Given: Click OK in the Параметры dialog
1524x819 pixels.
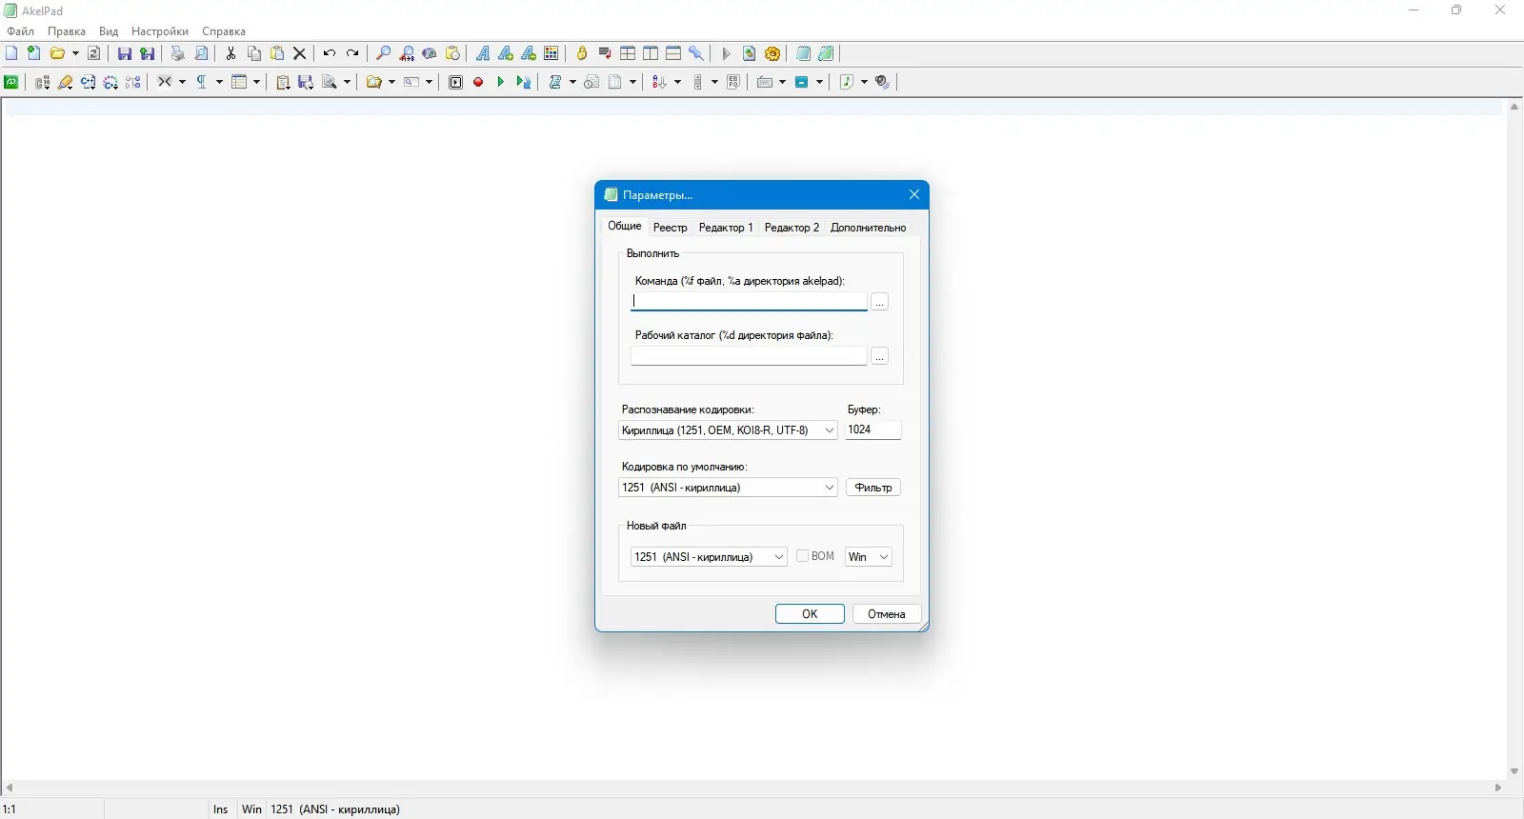Looking at the screenshot, I should (810, 614).
